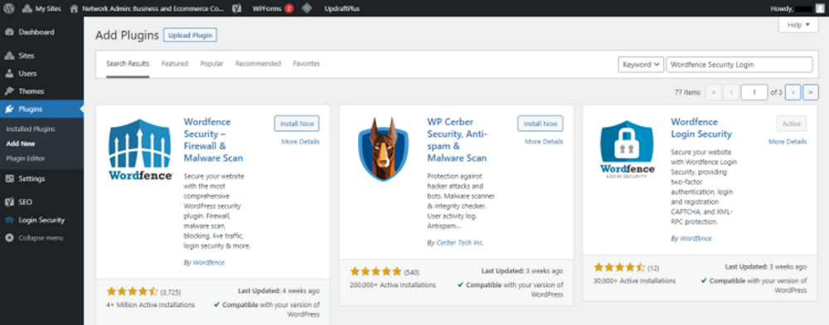Click 200,000+ Active Installations text
Viewport: 829px width, 325px height.
(x=393, y=285)
